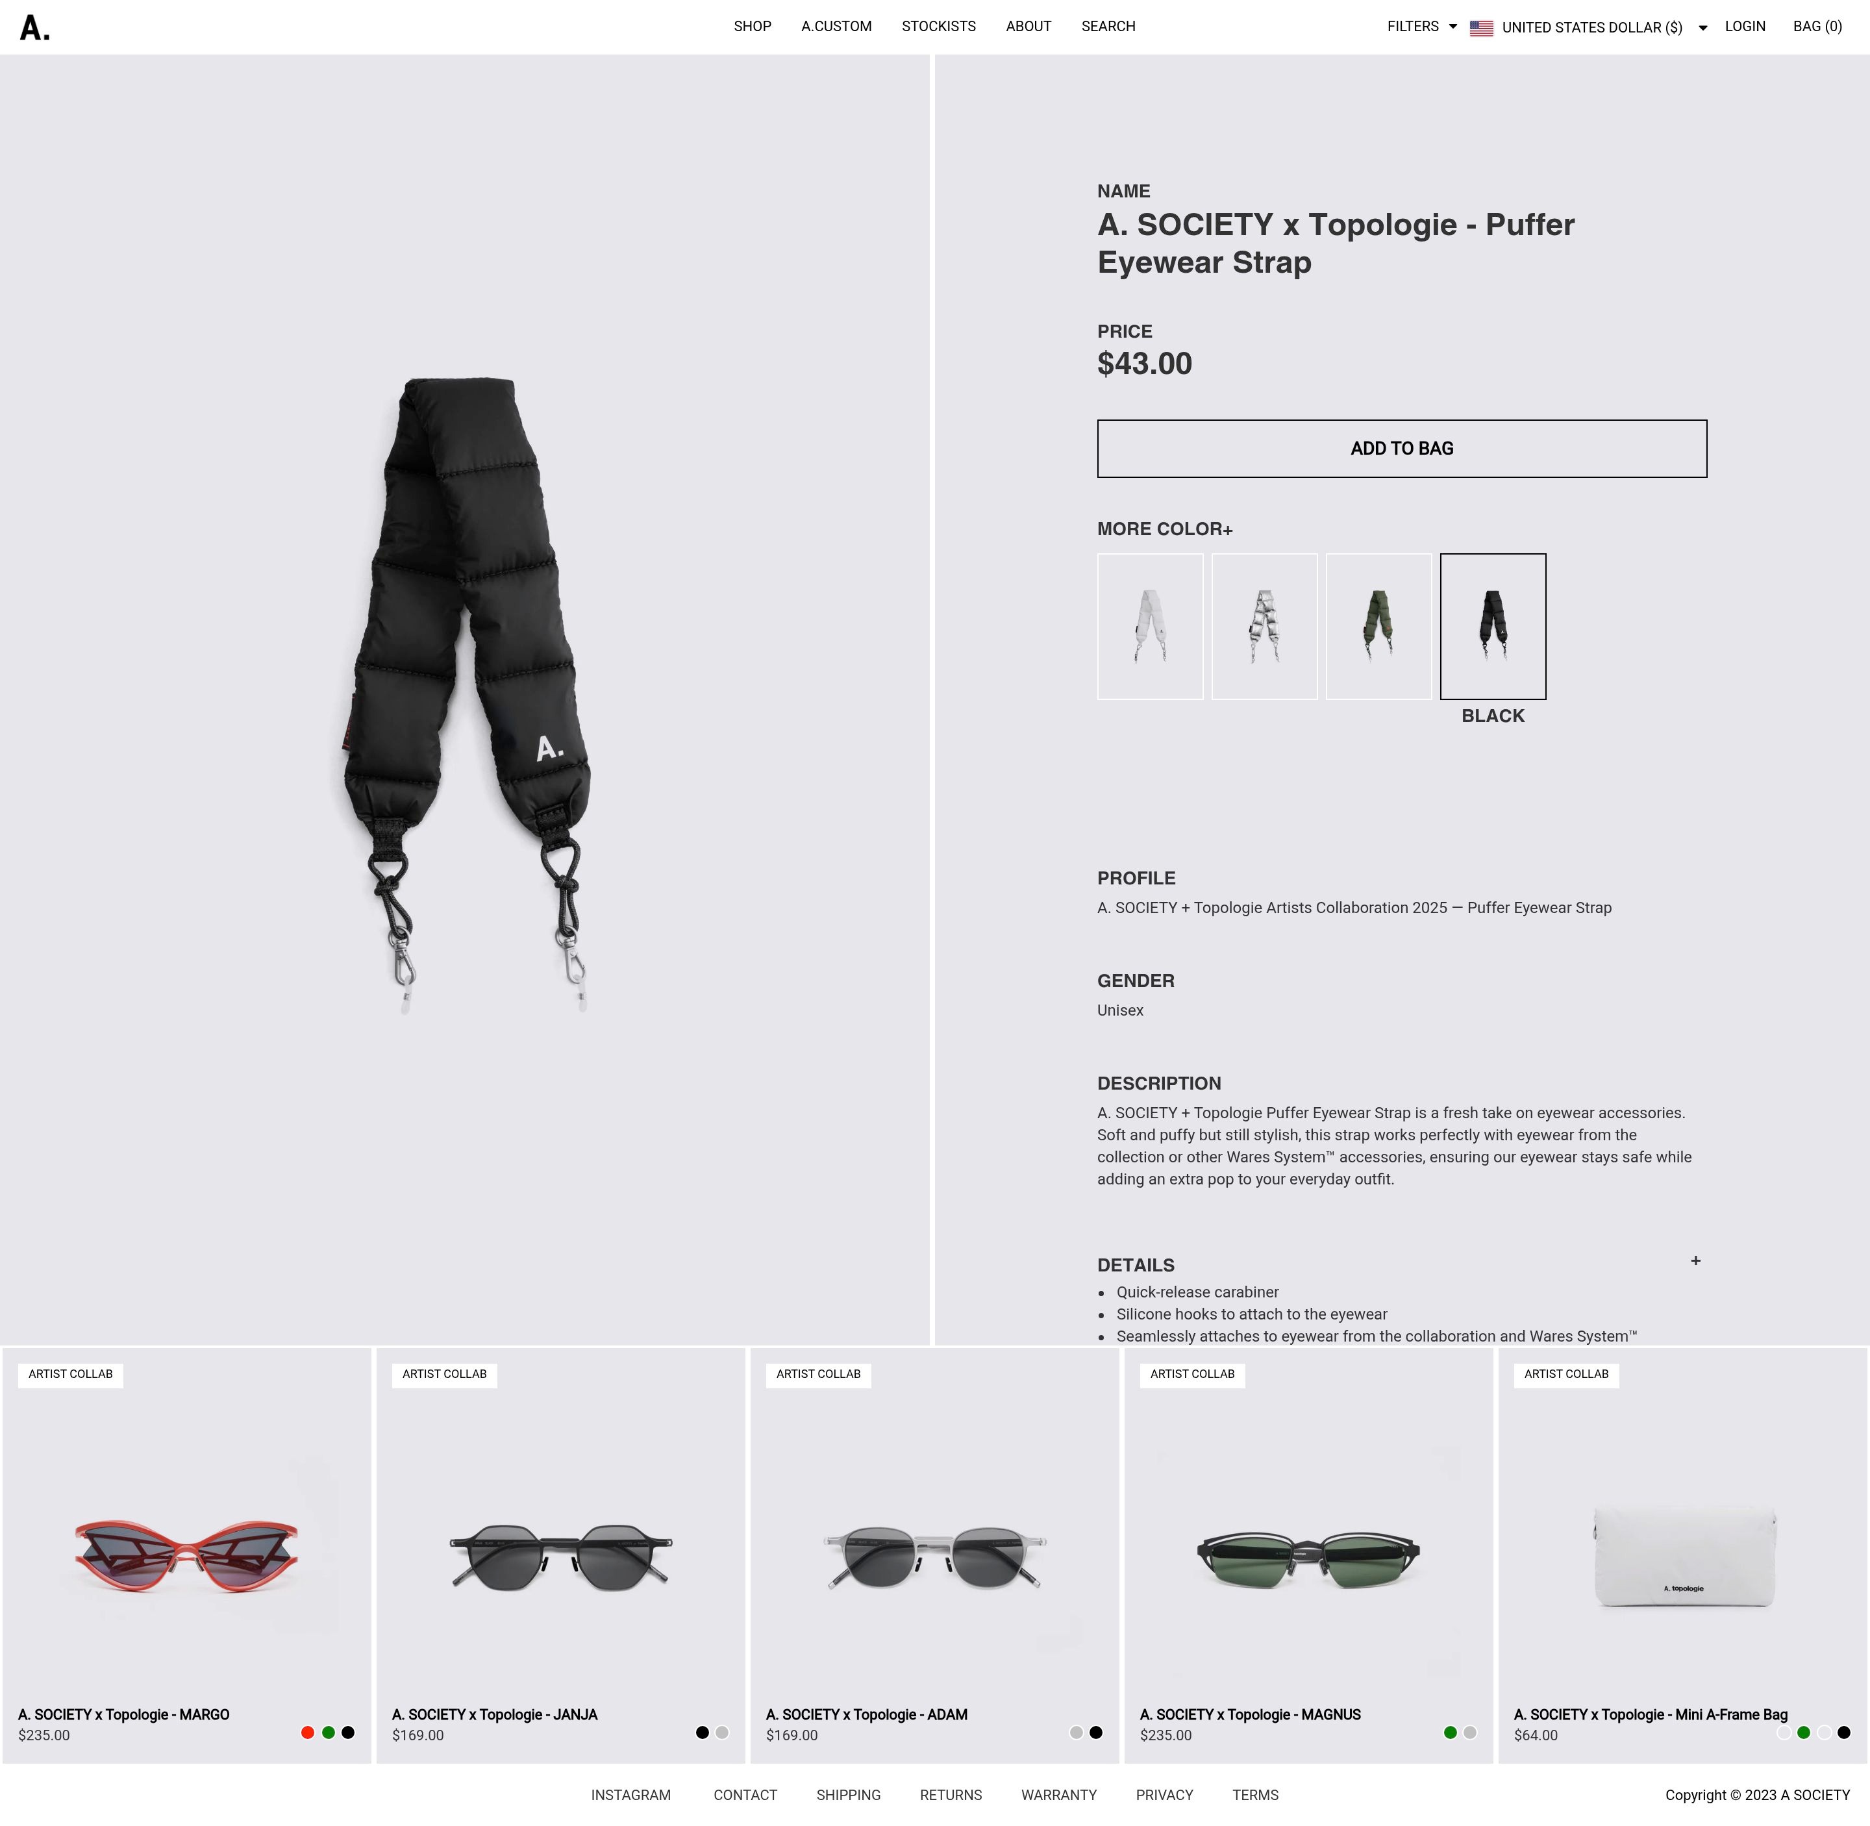Screen dimensions: 1870x1826
Task: Expand the DETAILS section plus icon
Action: (x=1695, y=1260)
